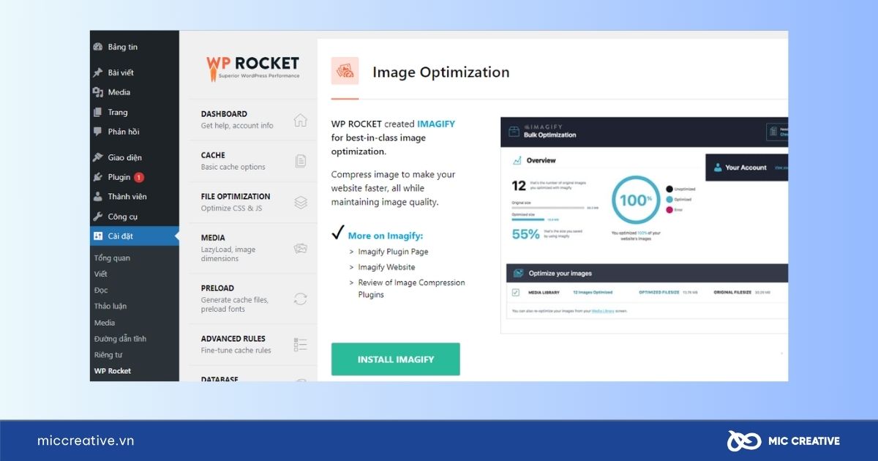Open Bảng tin in admin menu
This screenshot has width=878, height=461.
122,47
